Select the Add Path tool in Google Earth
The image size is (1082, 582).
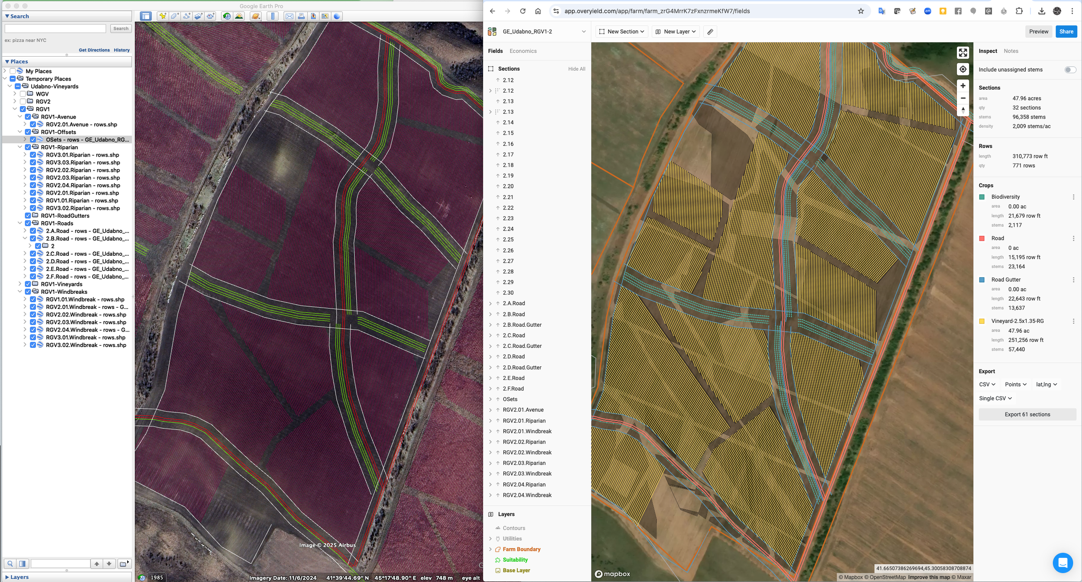click(187, 16)
